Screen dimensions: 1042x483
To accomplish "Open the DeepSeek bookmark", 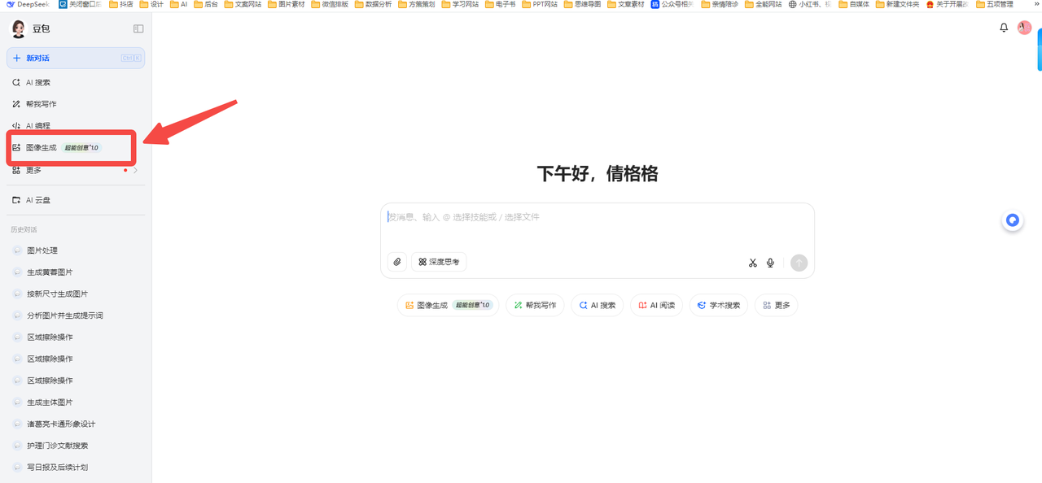I will 28,4.
